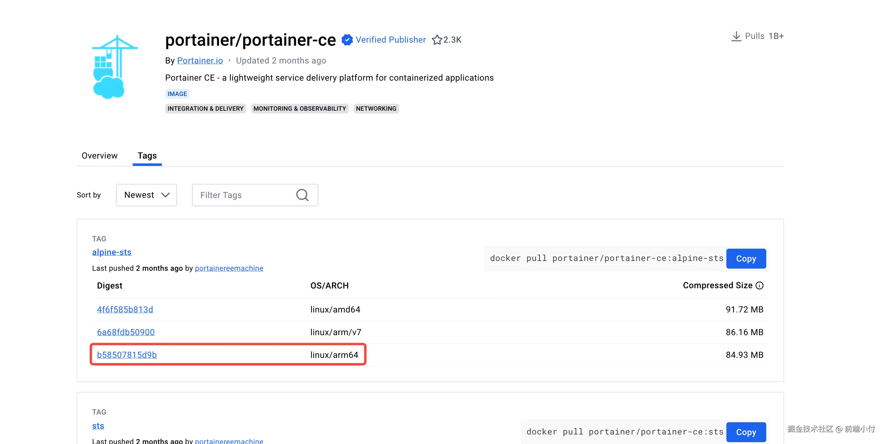Open digest 4f6f585b813d for linux/amd64
The image size is (886, 444).
(125, 310)
